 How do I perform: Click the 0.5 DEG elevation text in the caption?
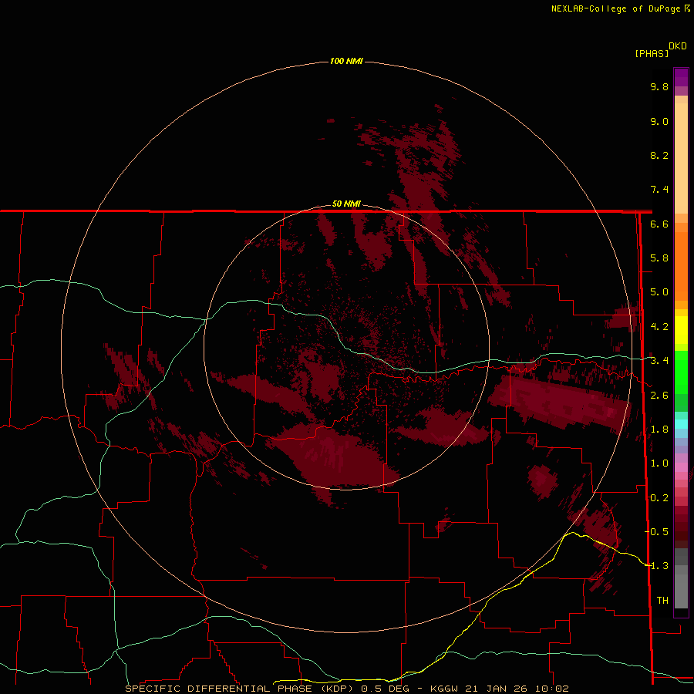coord(385,689)
